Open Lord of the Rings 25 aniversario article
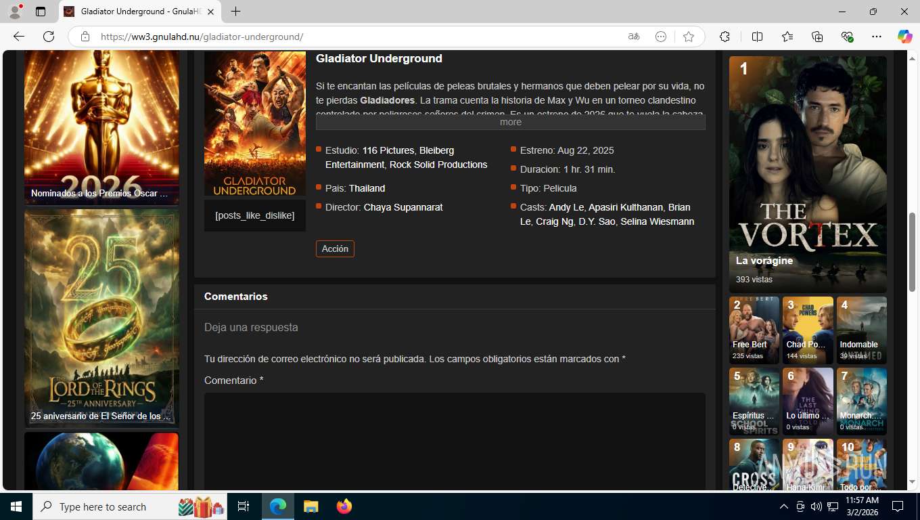 click(x=101, y=319)
